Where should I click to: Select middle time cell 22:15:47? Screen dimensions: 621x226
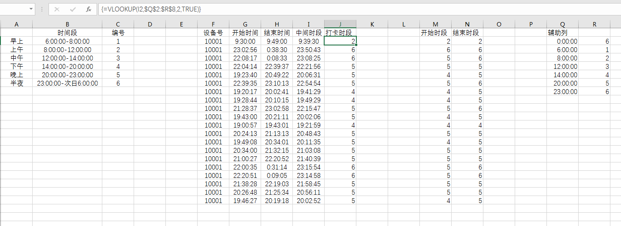[x=308, y=108]
